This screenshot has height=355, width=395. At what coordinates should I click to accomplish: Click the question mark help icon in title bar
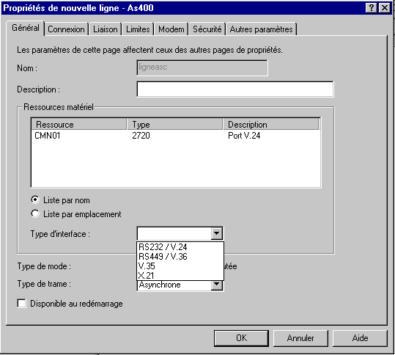tap(372, 8)
